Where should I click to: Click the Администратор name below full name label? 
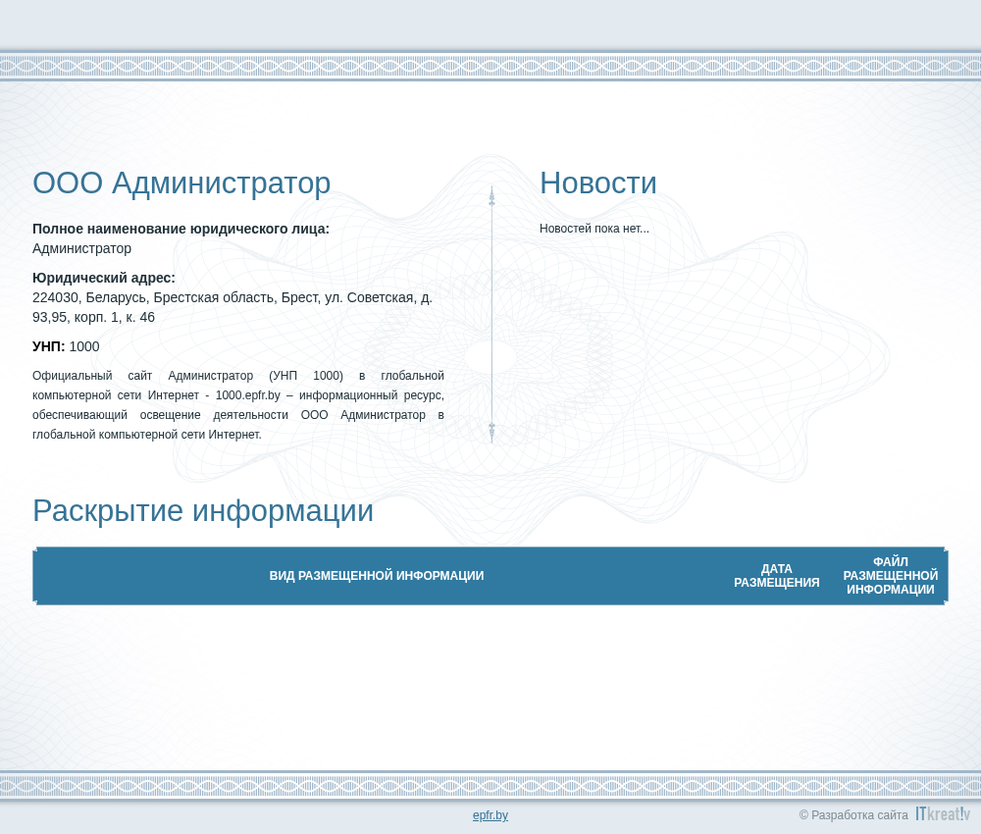(82, 248)
